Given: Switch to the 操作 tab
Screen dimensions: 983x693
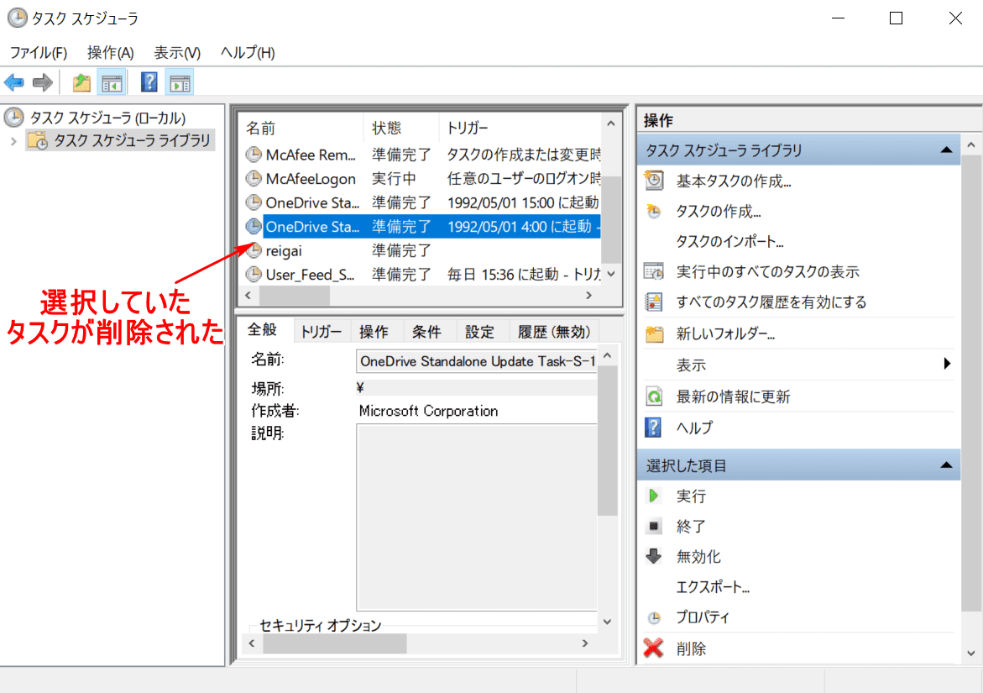Looking at the screenshot, I should (x=374, y=332).
